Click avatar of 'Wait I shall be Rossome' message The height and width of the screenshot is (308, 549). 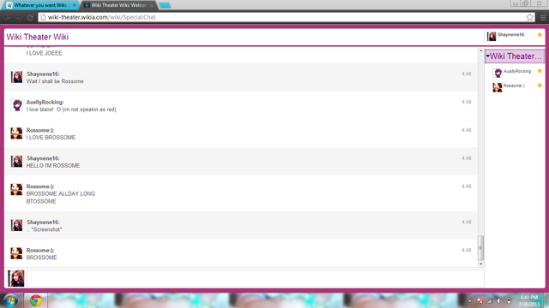[x=16, y=77]
